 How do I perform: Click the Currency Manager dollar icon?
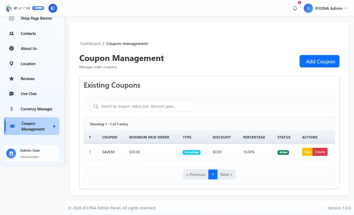point(11,109)
